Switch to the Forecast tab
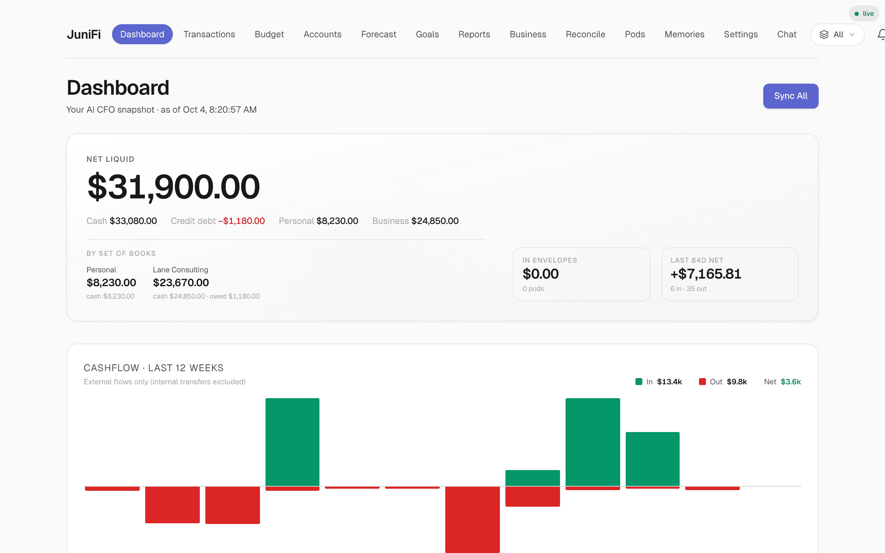Image resolution: width=885 pixels, height=553 pixels. tap(379, 34)
